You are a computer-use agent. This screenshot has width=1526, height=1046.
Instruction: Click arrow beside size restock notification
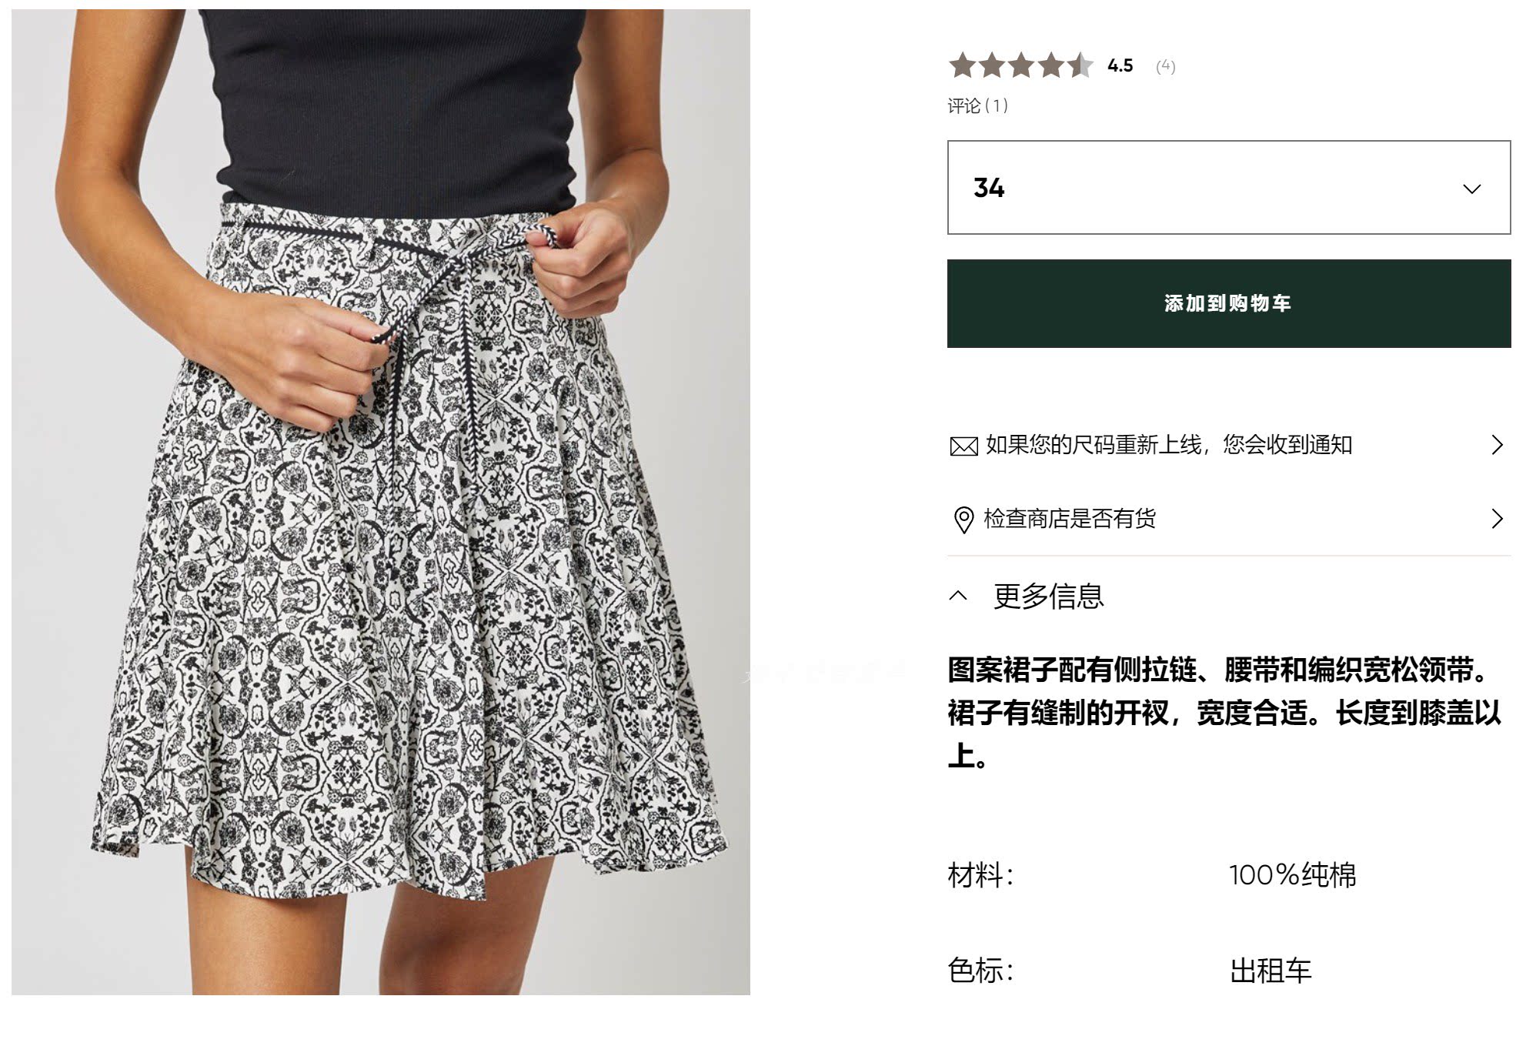[x=1497, y=445]
